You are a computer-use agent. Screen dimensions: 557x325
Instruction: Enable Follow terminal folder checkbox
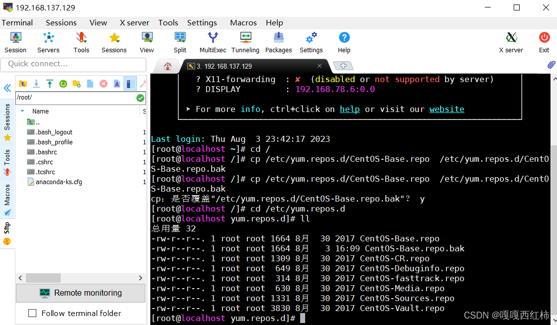tap(32, 313)
